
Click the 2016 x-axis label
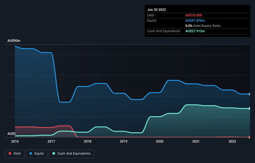click(x=15, y=141)
